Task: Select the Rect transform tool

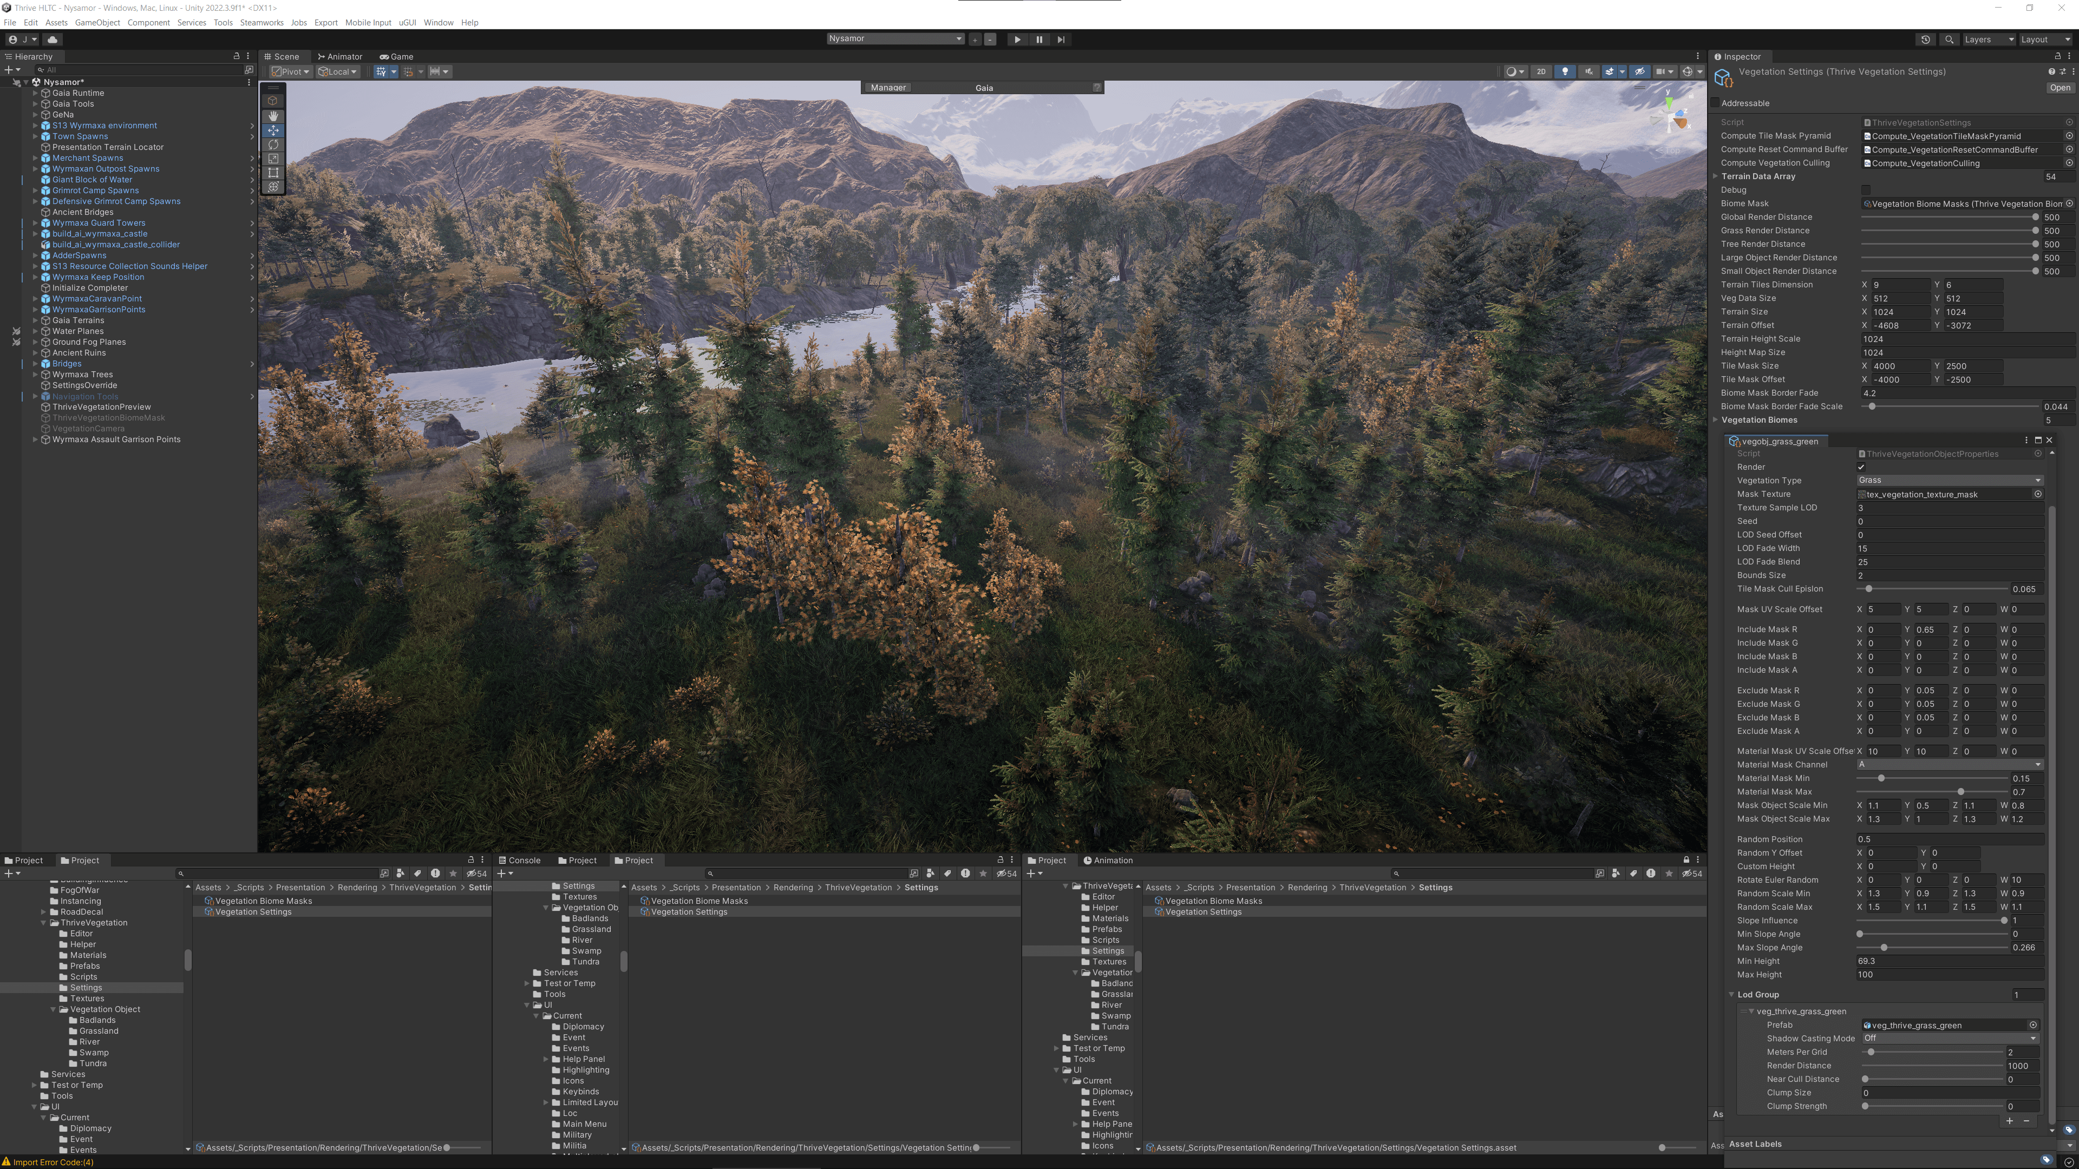Action: pos(273,173)
